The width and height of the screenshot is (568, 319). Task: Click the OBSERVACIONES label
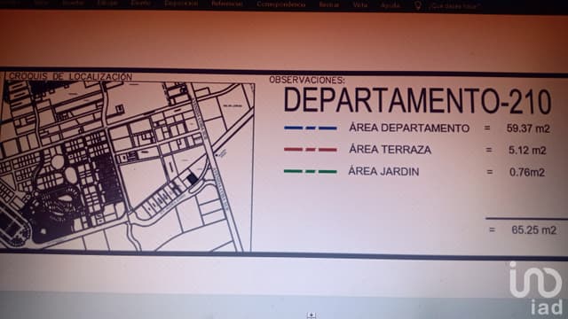(307, 80)
